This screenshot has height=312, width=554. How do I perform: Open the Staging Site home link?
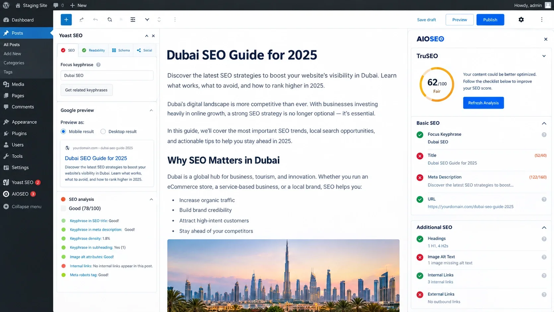[x=31, y=5]
